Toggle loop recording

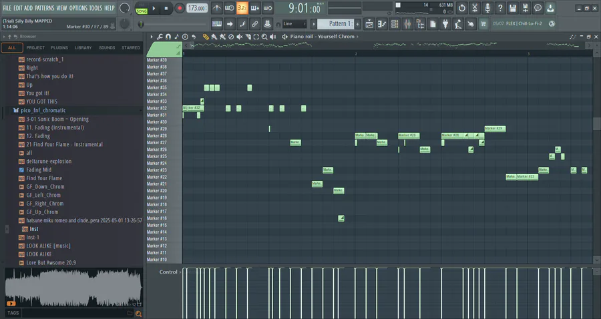(x=268, y=7)
